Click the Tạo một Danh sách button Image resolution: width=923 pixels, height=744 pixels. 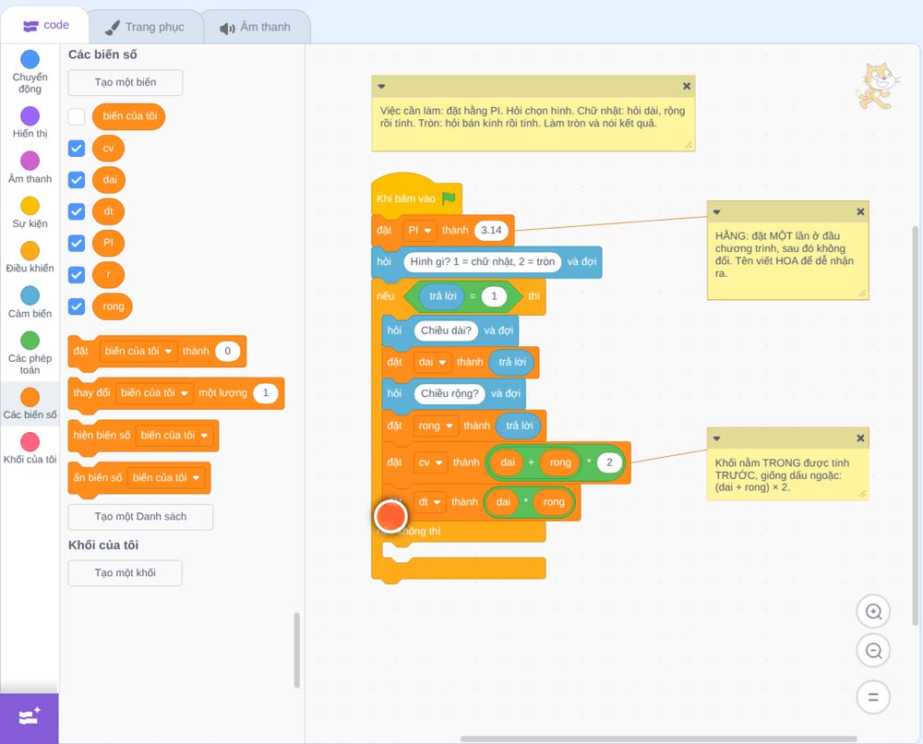(140, 517)
